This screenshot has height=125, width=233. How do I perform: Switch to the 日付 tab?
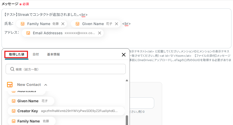click(x=36, y=54)
